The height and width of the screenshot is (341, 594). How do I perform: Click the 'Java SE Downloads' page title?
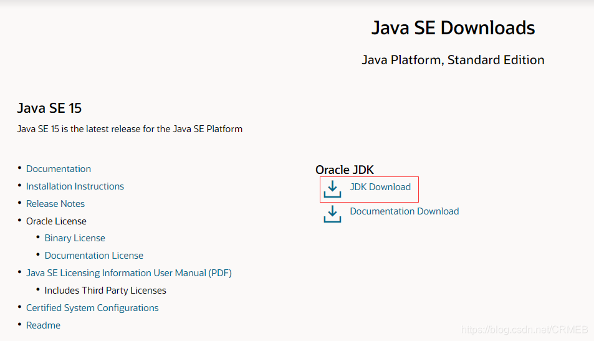pyautogui.click(x=453, y=27)
